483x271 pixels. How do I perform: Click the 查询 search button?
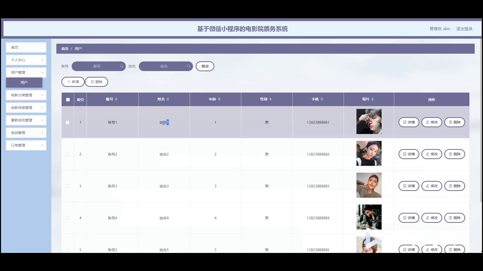click(x=205, y=66)
